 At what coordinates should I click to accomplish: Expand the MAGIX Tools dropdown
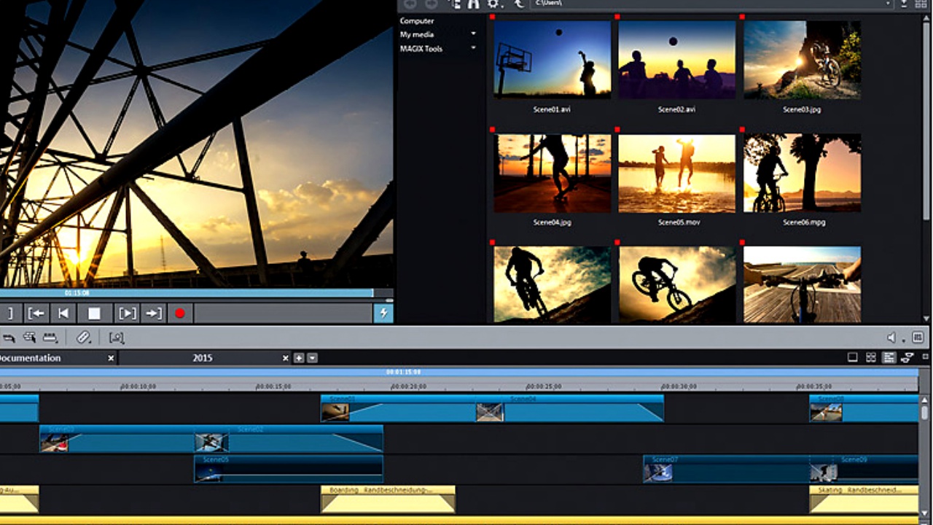pos(473,49)
